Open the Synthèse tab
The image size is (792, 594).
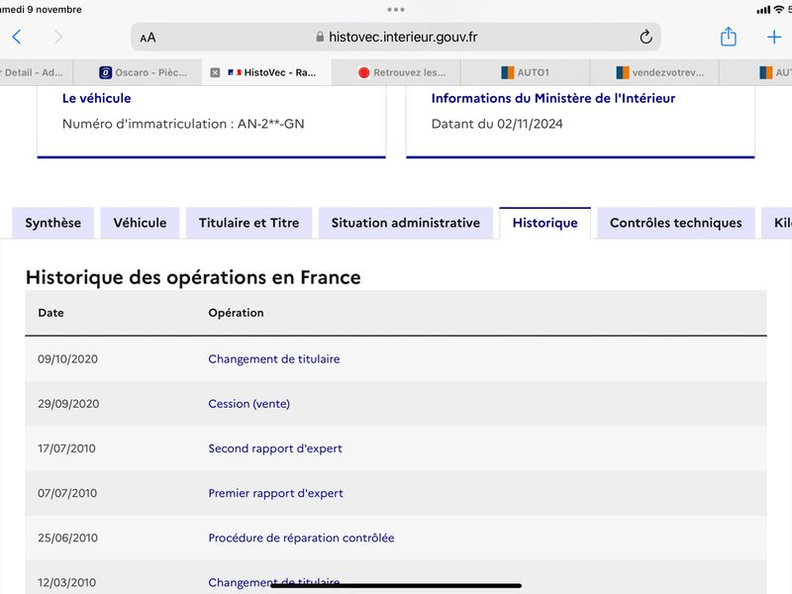pos(53,223)
